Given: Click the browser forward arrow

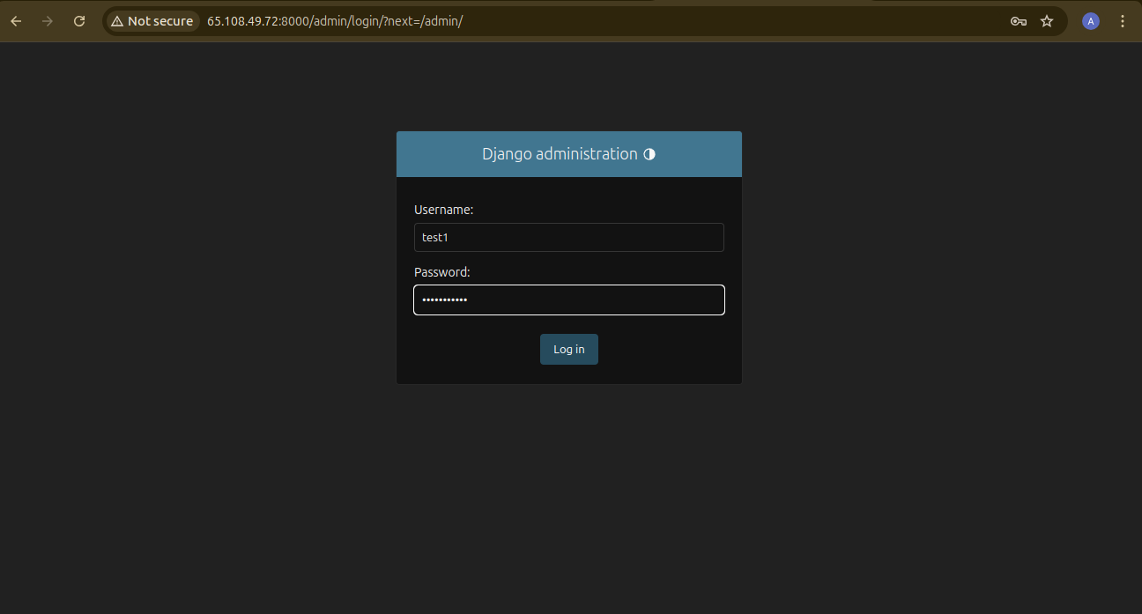Looking at the screenshot, I should pos(48,21).
